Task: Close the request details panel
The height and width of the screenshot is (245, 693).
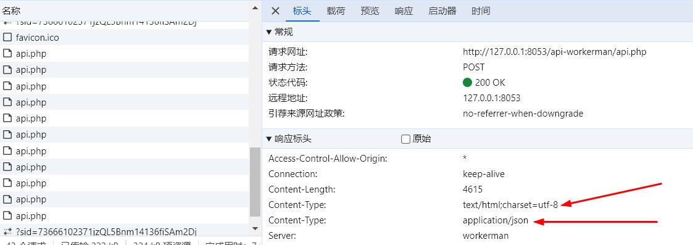Action: click(x=275, y=11)
